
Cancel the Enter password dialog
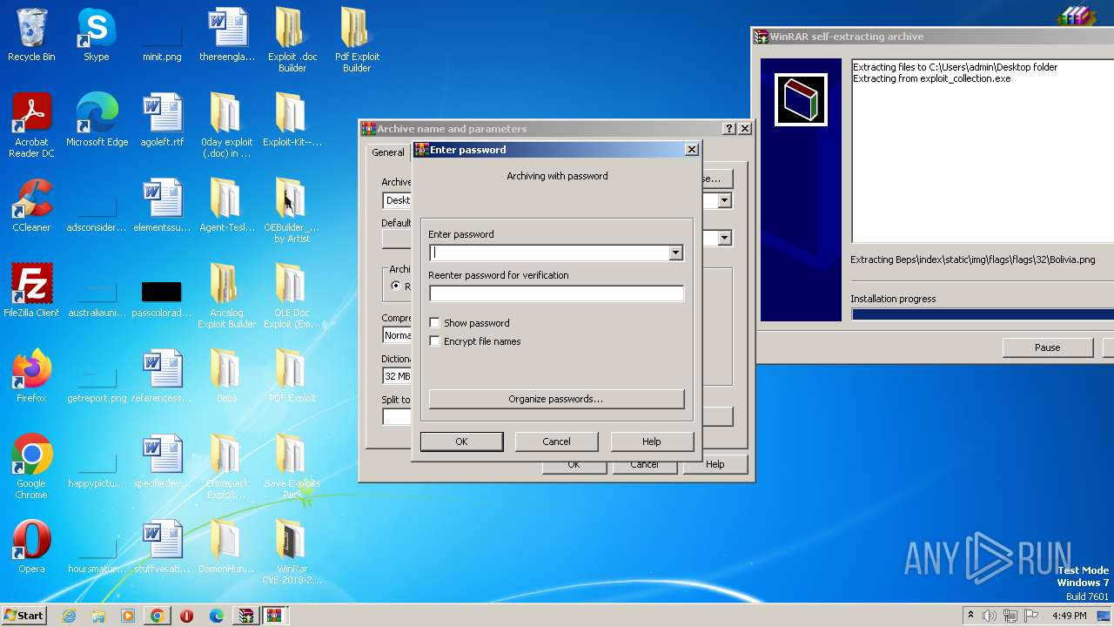556,442
